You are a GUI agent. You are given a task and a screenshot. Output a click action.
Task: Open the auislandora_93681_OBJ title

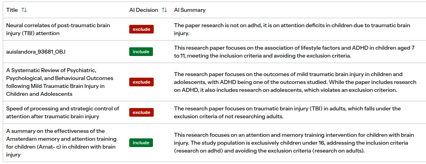point(36,52)
